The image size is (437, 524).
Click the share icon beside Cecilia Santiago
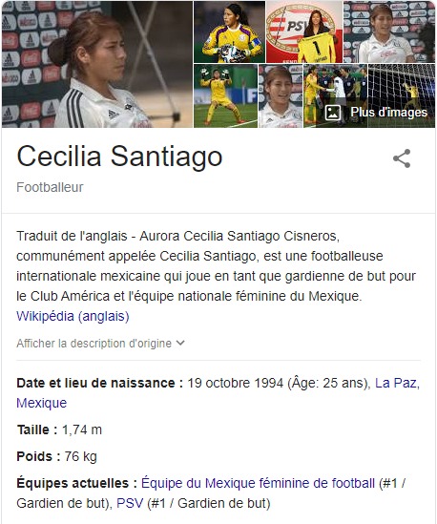(402, 158)
